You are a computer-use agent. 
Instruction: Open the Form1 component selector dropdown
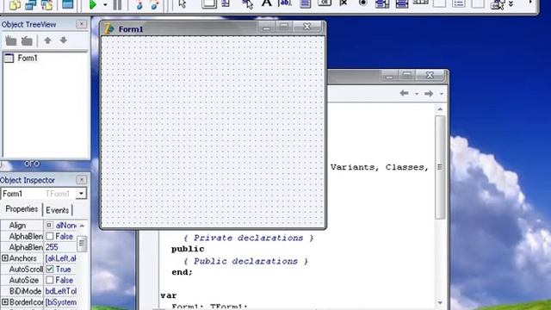tap(82, 193)
